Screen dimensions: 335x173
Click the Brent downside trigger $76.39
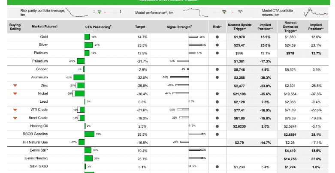[290, 118]
